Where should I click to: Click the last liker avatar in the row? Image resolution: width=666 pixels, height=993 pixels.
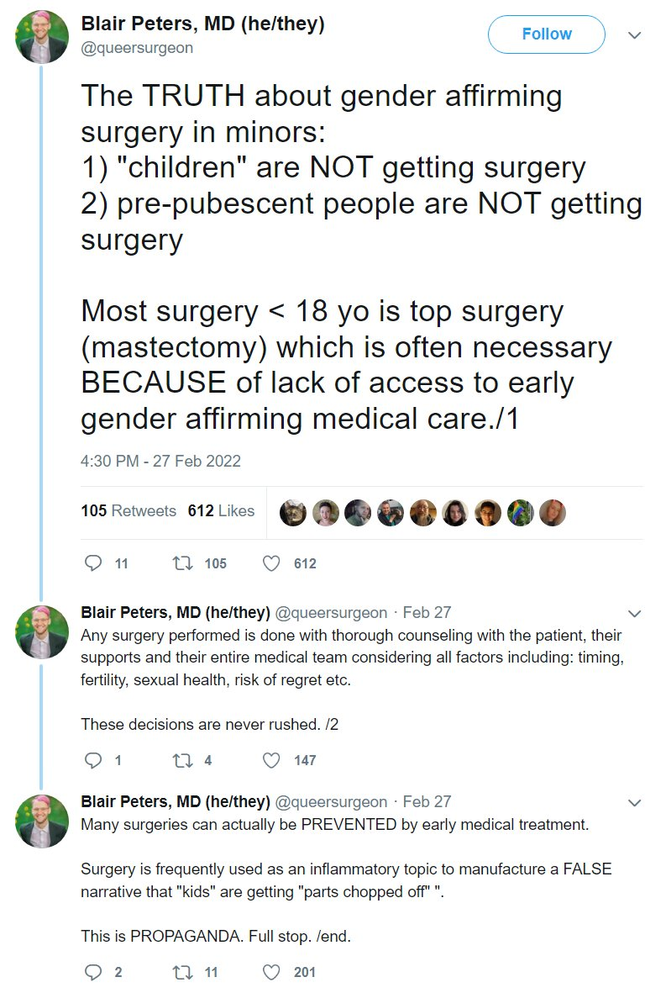click(x=553, y=512)
